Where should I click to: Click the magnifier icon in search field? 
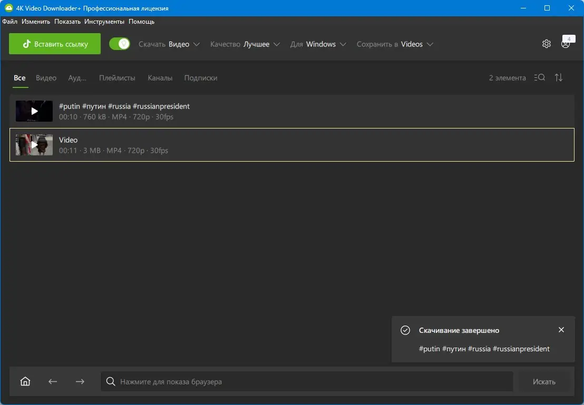(111, 381)
